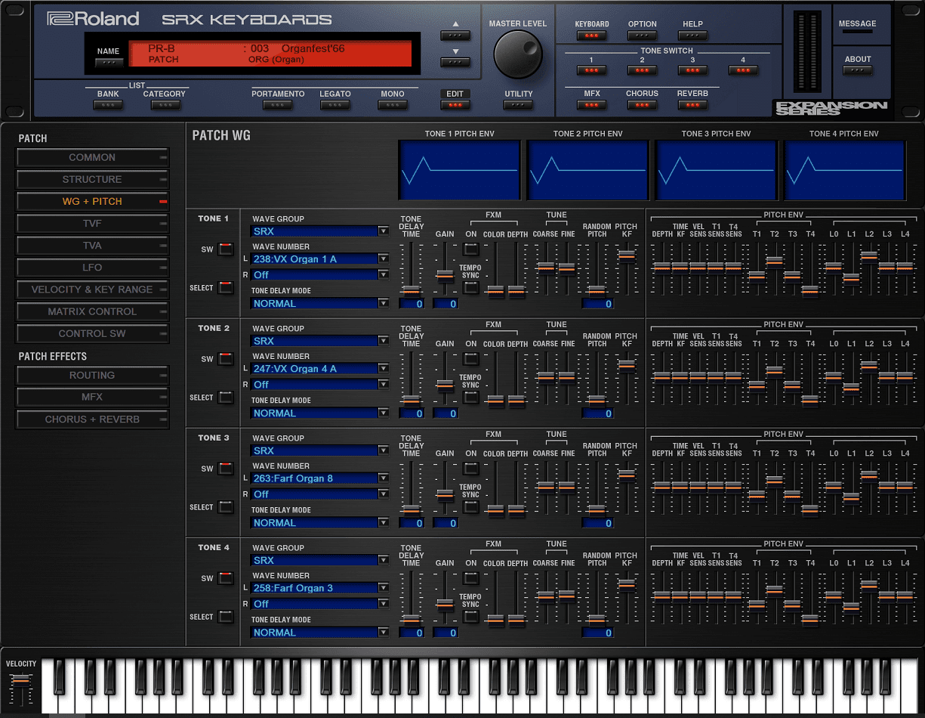Click the Tone 4 SELECT button
Screen dimensions: 925x718
tap(226, 616)
